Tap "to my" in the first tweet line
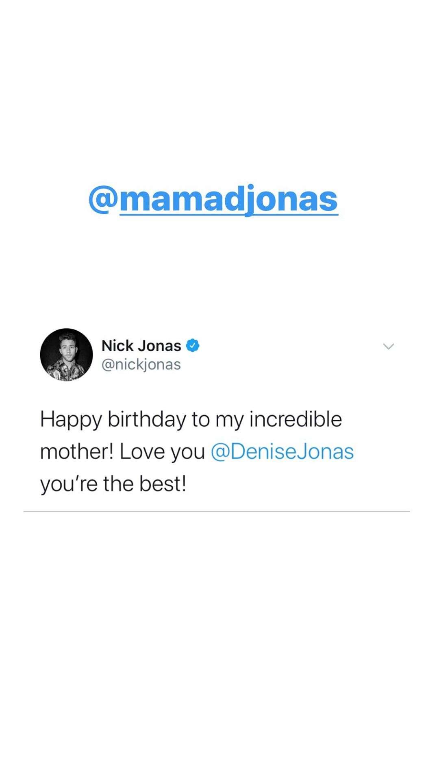Viewport: 439px width, 781px height. (x=217, y=420)
